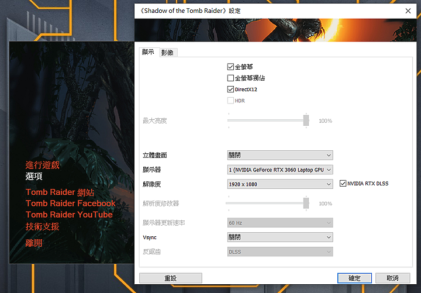The width and height of the screenshot is (421, 293).
Task: Switch to the 顯示 tab
Action: pyautogui.click(x=148, y=52)
